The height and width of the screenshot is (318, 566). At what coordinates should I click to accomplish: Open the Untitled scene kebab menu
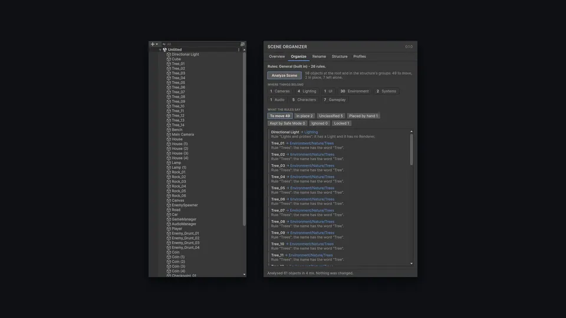tap(239, 49)
